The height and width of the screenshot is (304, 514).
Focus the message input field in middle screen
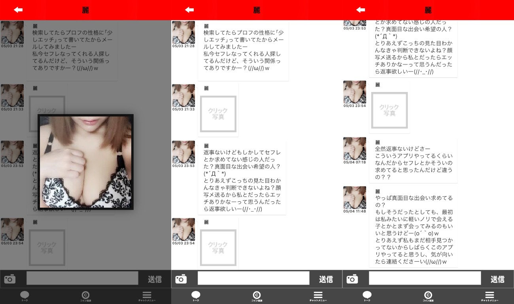coord(253,278)
